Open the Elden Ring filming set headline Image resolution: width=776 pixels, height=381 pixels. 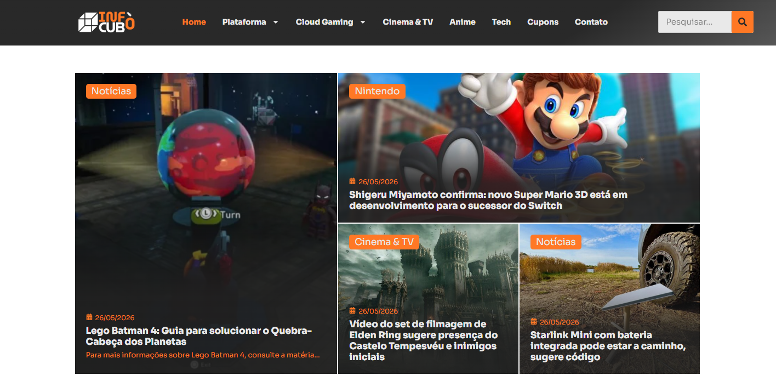[424, 340]
